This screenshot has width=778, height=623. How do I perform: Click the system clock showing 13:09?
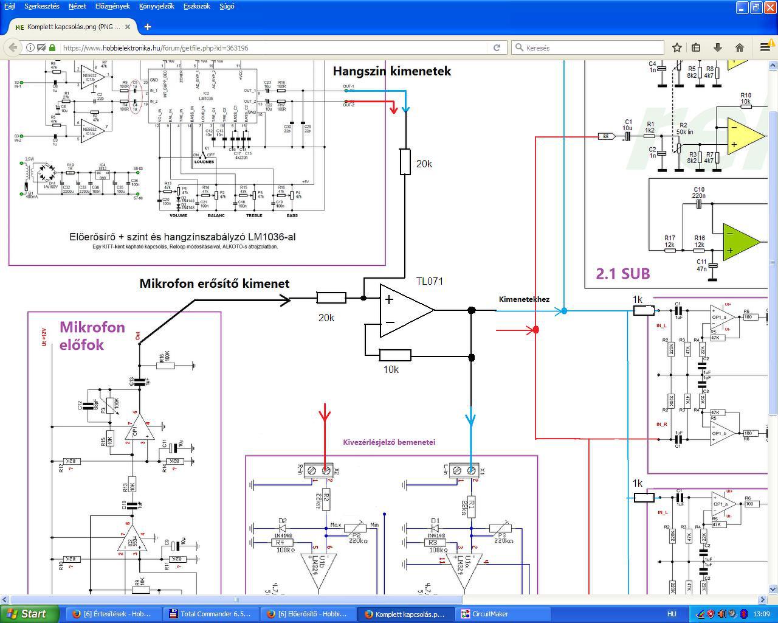pos(762,614)
